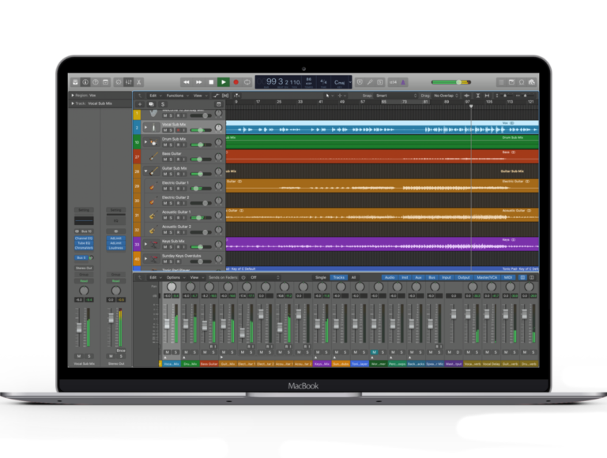Viewport: 607px width, 458px height.
Task: Open Quick Help question icon
Action: [95, 82]
